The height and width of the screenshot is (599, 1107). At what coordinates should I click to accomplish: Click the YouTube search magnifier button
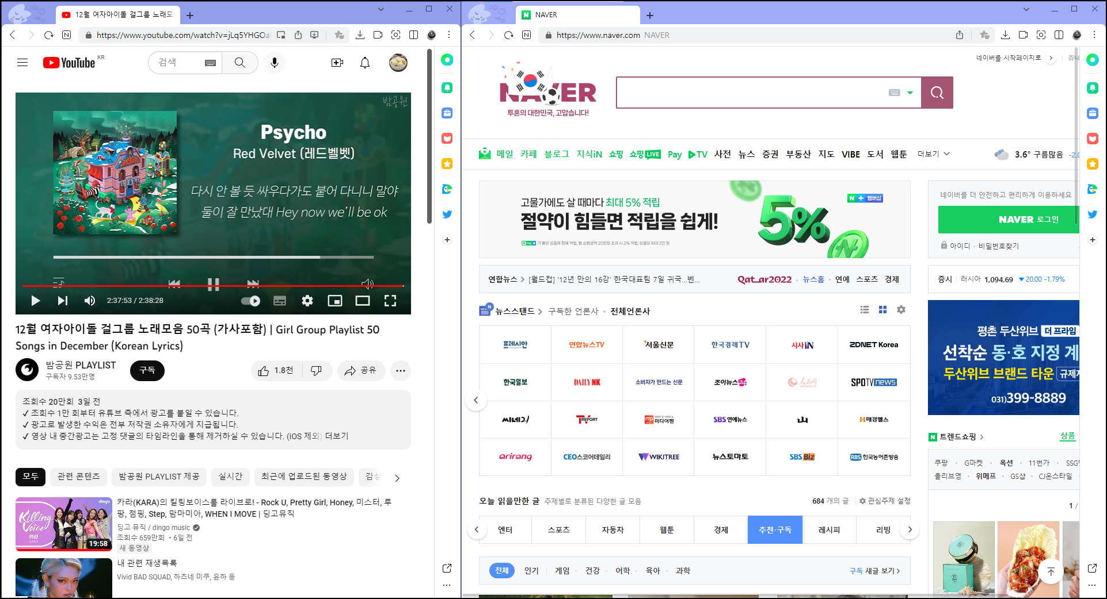(x=240, y=63)
